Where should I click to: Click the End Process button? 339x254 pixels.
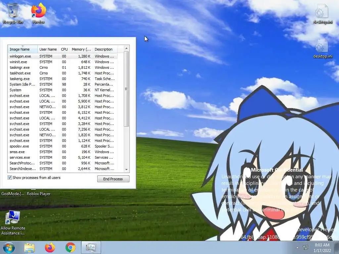(x=113, y=179)
